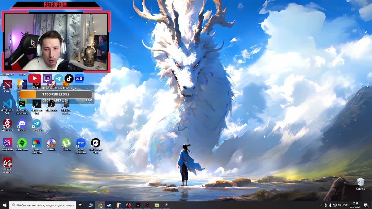The image size is (372, 209).
Task: Click the blue XO icon in the overlay
Action: (79, 78)
